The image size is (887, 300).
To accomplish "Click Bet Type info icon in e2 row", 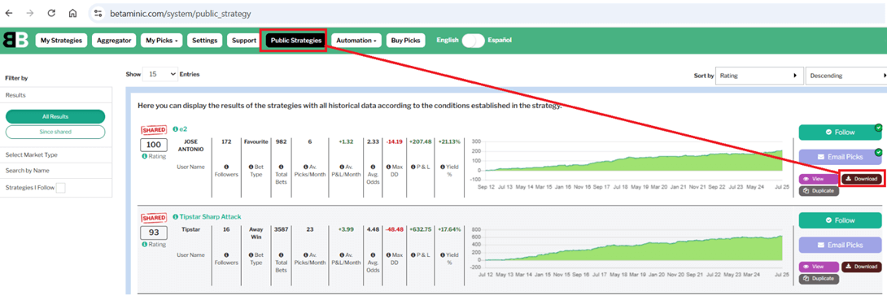I will [x=251, y=167].
